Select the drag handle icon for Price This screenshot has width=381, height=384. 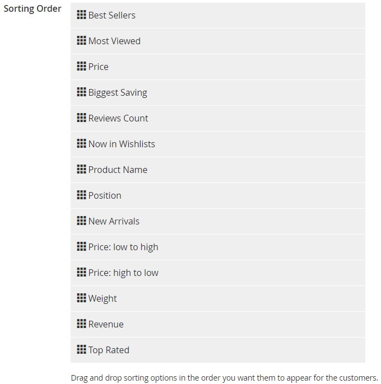click(x=81, y=66)
